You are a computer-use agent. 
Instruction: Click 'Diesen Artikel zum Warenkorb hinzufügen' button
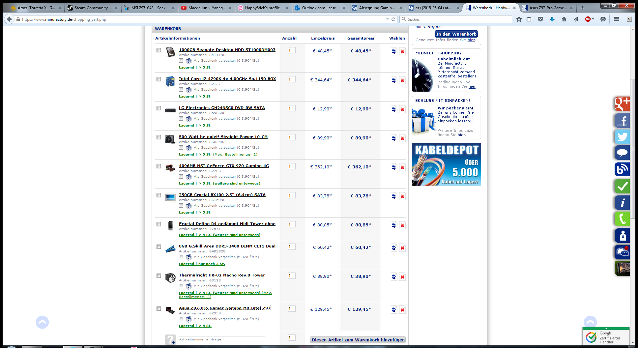358,340
